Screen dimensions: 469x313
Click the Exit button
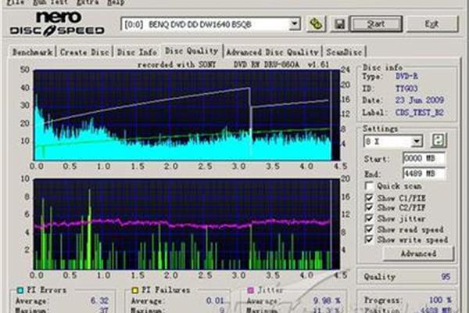coord(431,24)
